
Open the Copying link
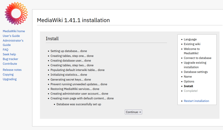(8, 75)
